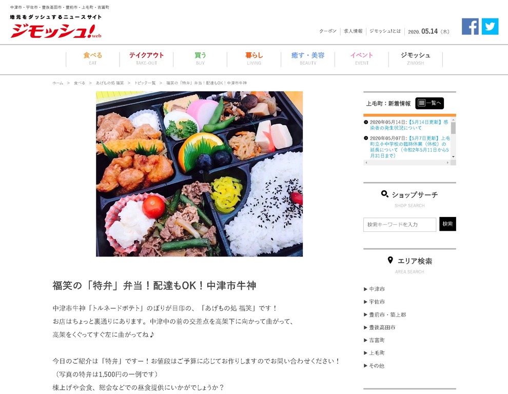The width and height of the screenshot is (508, 394).
Task: Open the テイクアウト TAKE-OUT menu
Action: tap(146, 58)
